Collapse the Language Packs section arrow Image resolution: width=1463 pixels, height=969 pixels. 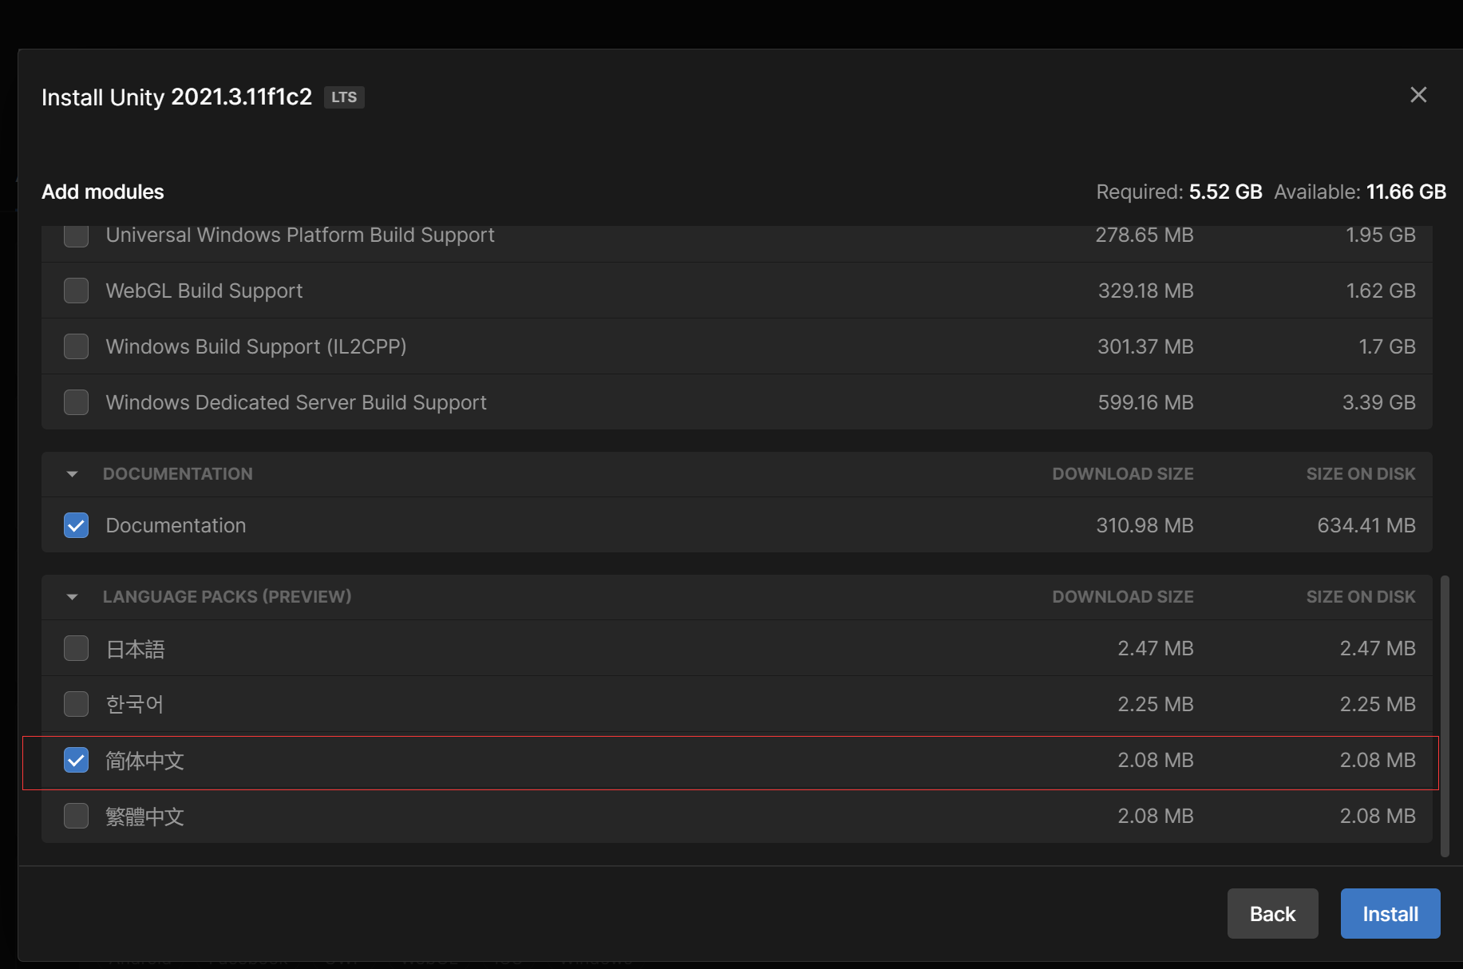73,597
